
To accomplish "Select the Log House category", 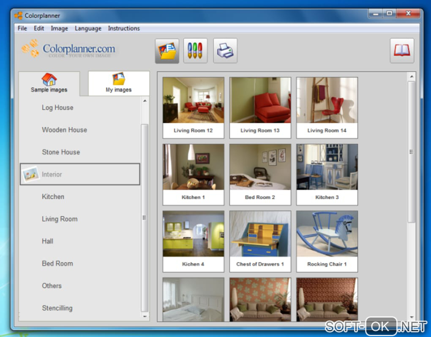I will [80, 107].
